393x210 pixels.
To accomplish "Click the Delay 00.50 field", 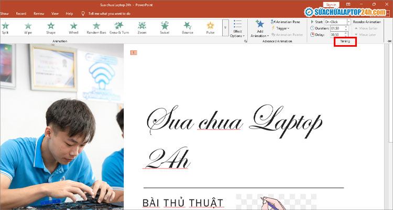I will 337,35.
